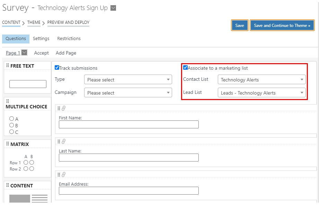Viewport: 321px width, 205px height.
Task: Open survey title dropdown arrow icon
Action: (x=113, y=8)
